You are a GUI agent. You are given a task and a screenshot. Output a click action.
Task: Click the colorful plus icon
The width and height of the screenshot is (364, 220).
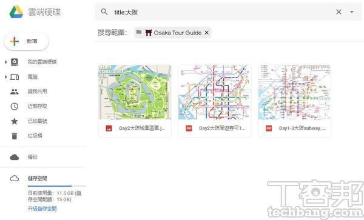click(x=15, y=41)
